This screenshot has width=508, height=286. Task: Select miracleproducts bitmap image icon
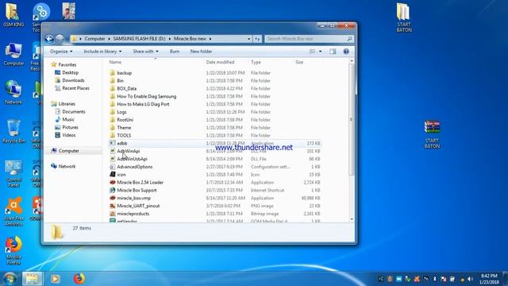tap(113, 214)
